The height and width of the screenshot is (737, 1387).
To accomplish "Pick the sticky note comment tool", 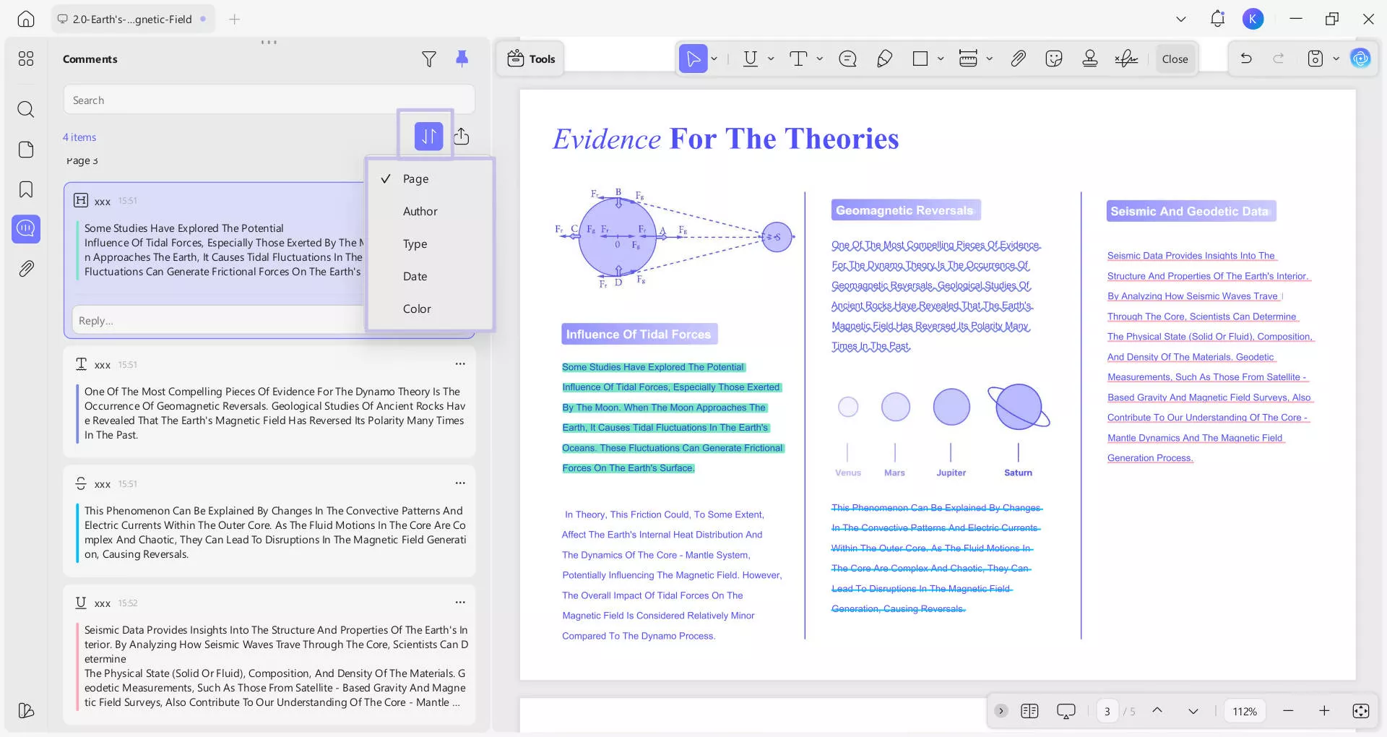I will pos(848,59).
